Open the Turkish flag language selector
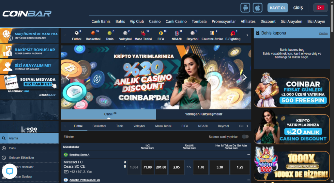 (320, 8)
